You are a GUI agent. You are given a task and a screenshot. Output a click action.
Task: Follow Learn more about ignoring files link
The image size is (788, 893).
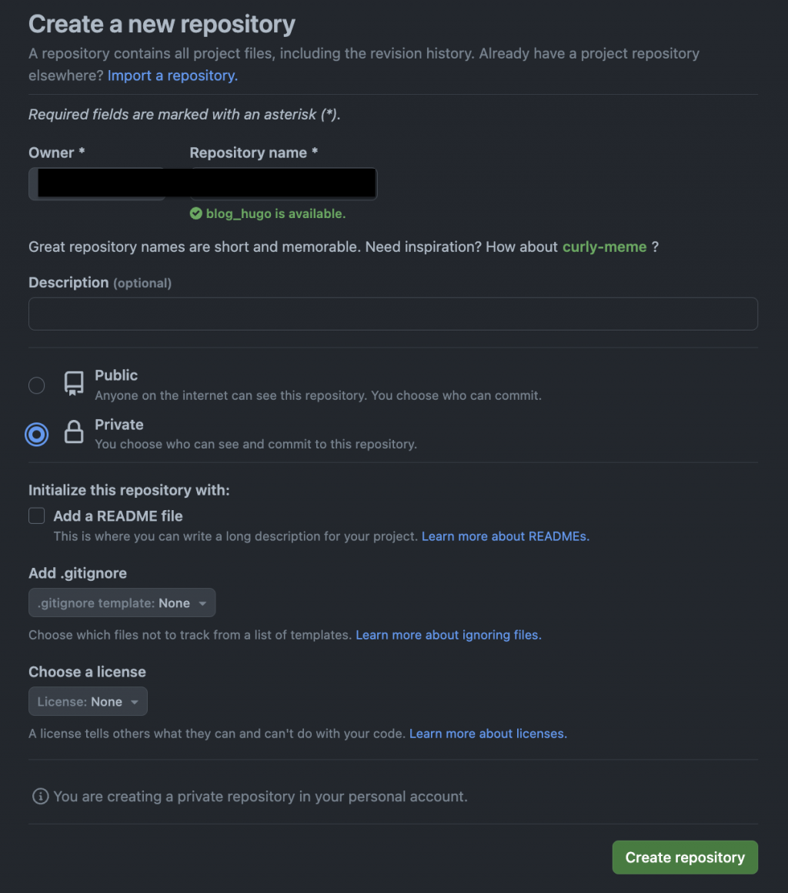pos(448,635)
